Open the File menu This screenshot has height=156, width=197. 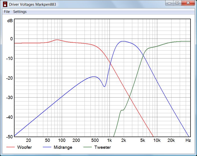[x=7, y=12]
